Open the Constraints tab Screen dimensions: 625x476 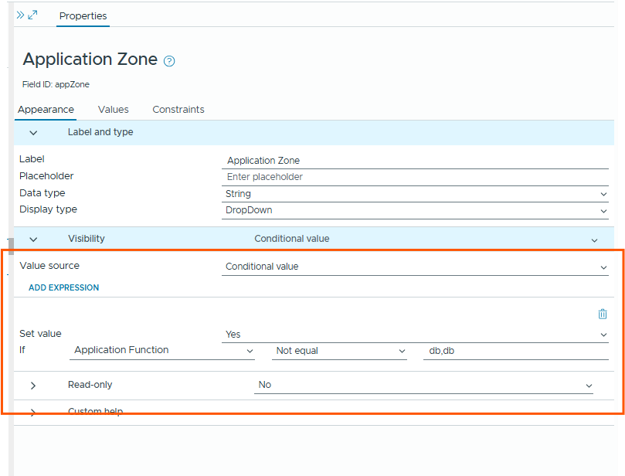tap(178, 110)
